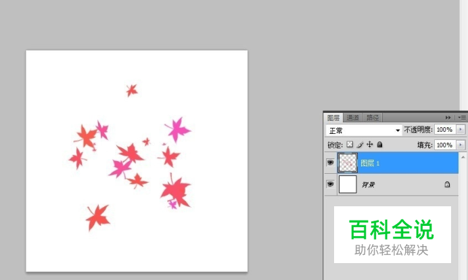Collapse the layers panel with double-arrow icon
The image size is (468, 280).
pos(448,118)
